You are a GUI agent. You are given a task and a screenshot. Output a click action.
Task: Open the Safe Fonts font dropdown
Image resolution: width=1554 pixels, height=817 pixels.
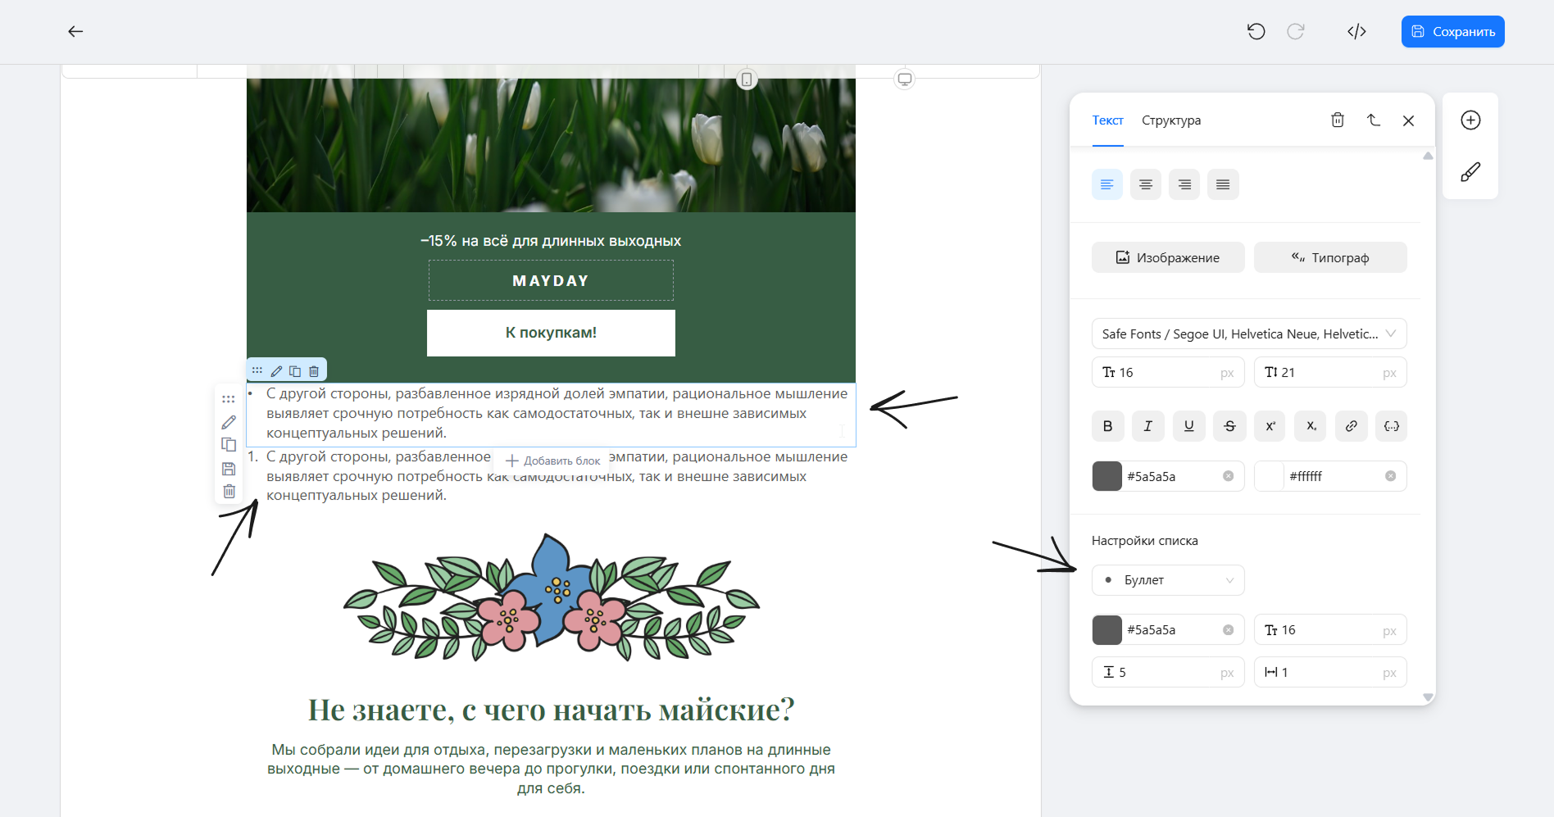1249,334
